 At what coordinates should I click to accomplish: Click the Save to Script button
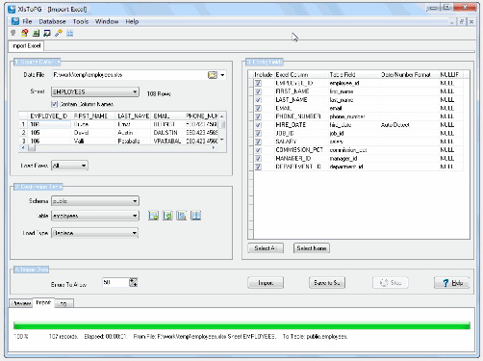[x=327, y=283]
